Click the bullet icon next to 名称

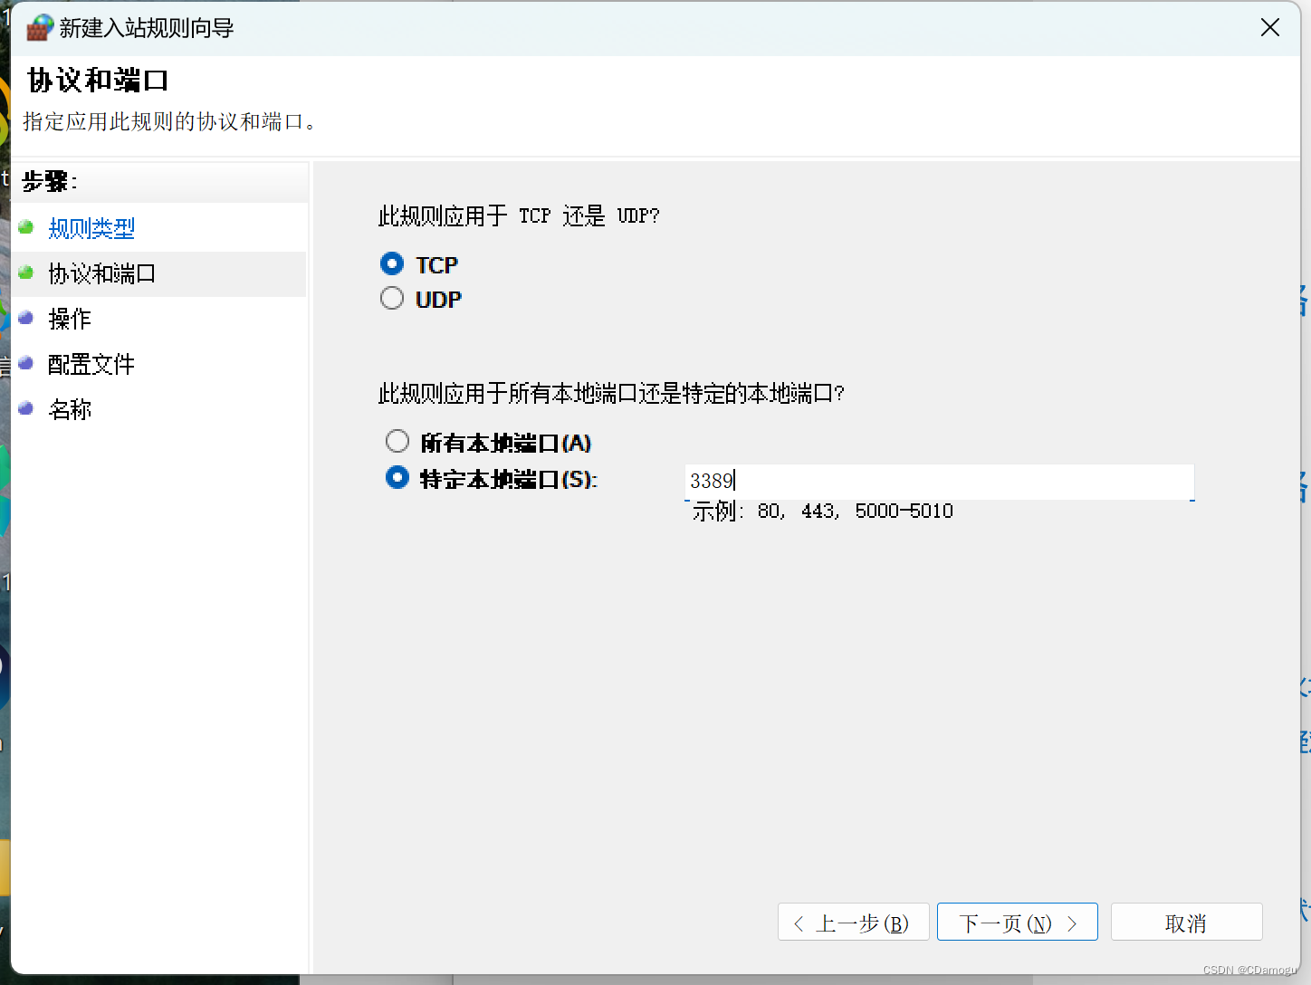pos(25,407)
